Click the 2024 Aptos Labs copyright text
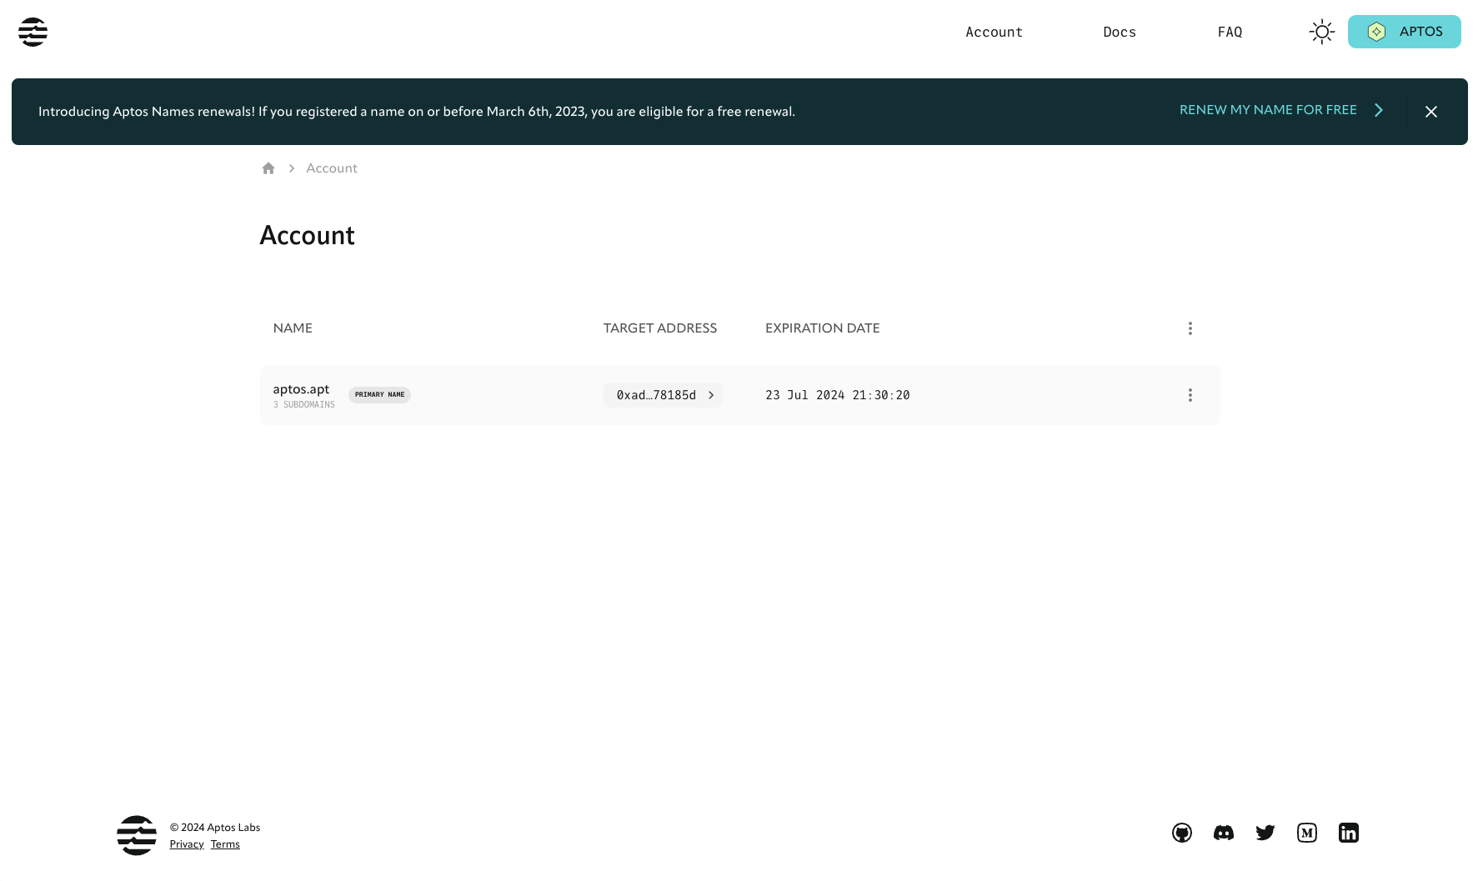This screenshot has width=1478, height=881. [x=215, y=828]
